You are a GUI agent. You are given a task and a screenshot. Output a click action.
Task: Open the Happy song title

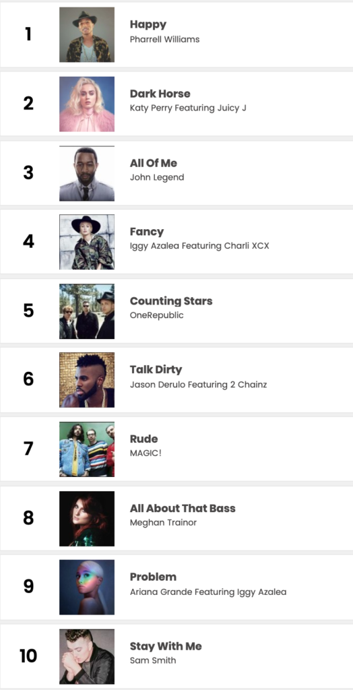pos(148,25)
